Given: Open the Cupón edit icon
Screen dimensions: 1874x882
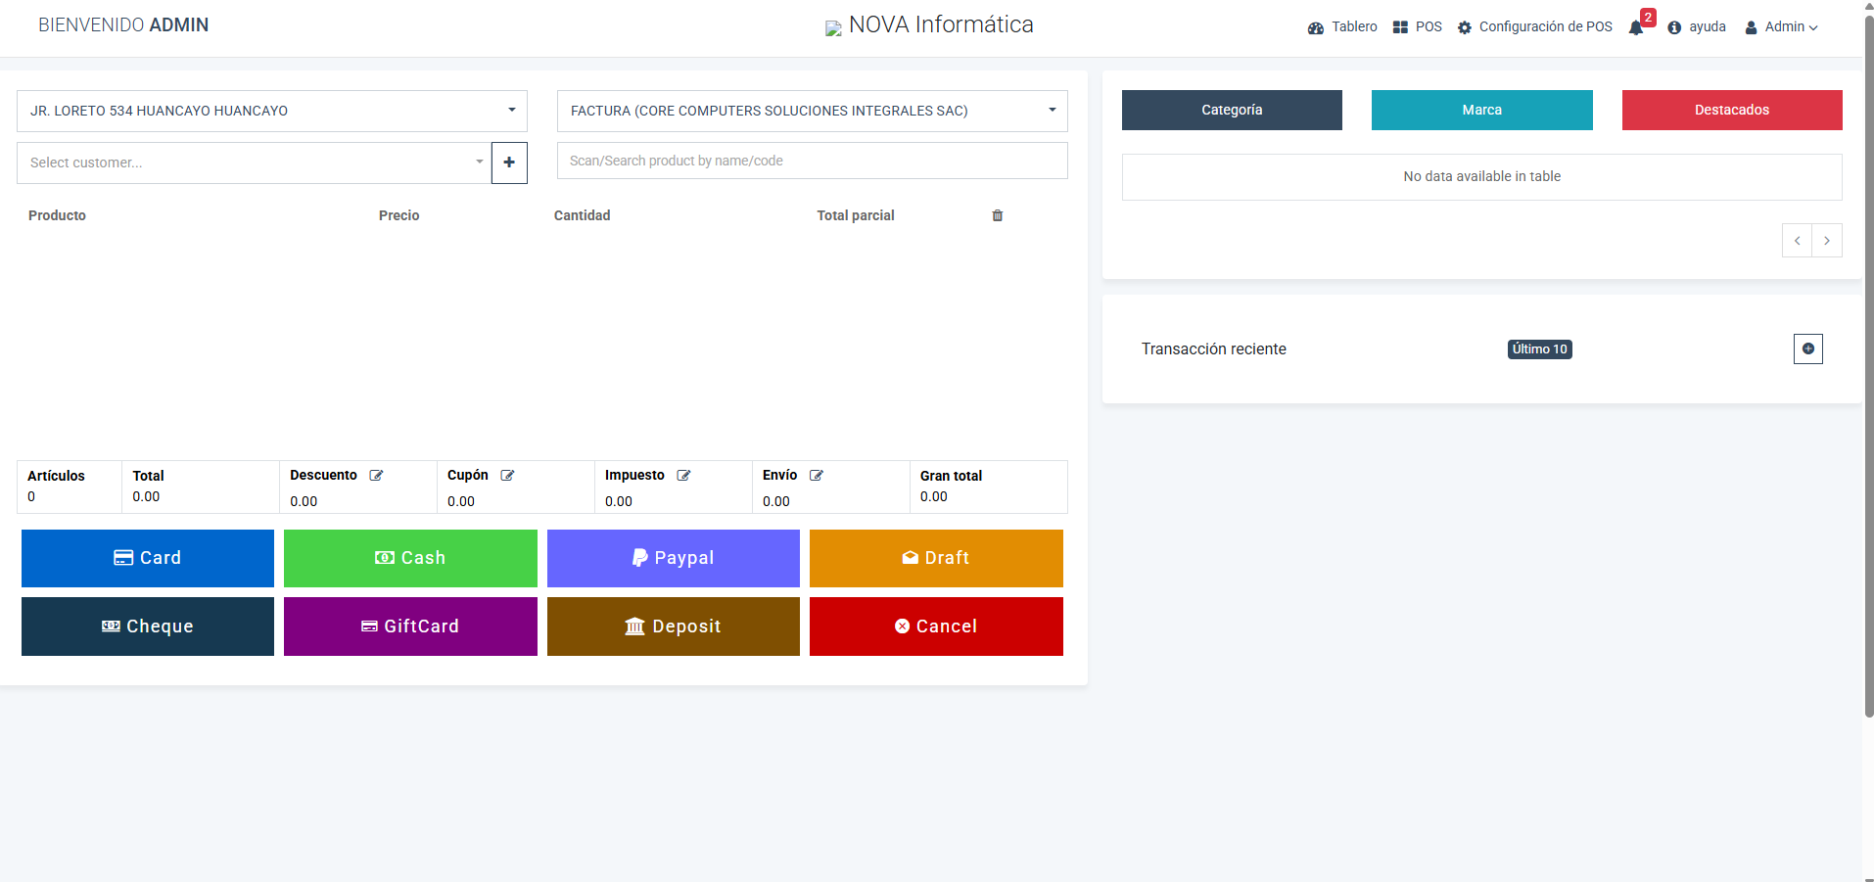Looking at the screenshot, I should coord(507,476).
